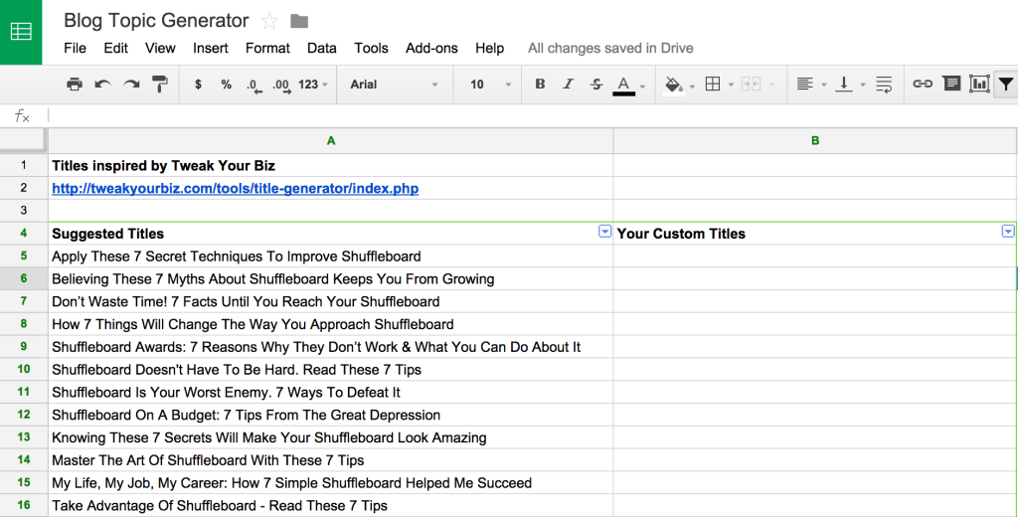Select cell 'My Life, My Job, My Career'
The image size is (1018, 517).
(330, 482)
